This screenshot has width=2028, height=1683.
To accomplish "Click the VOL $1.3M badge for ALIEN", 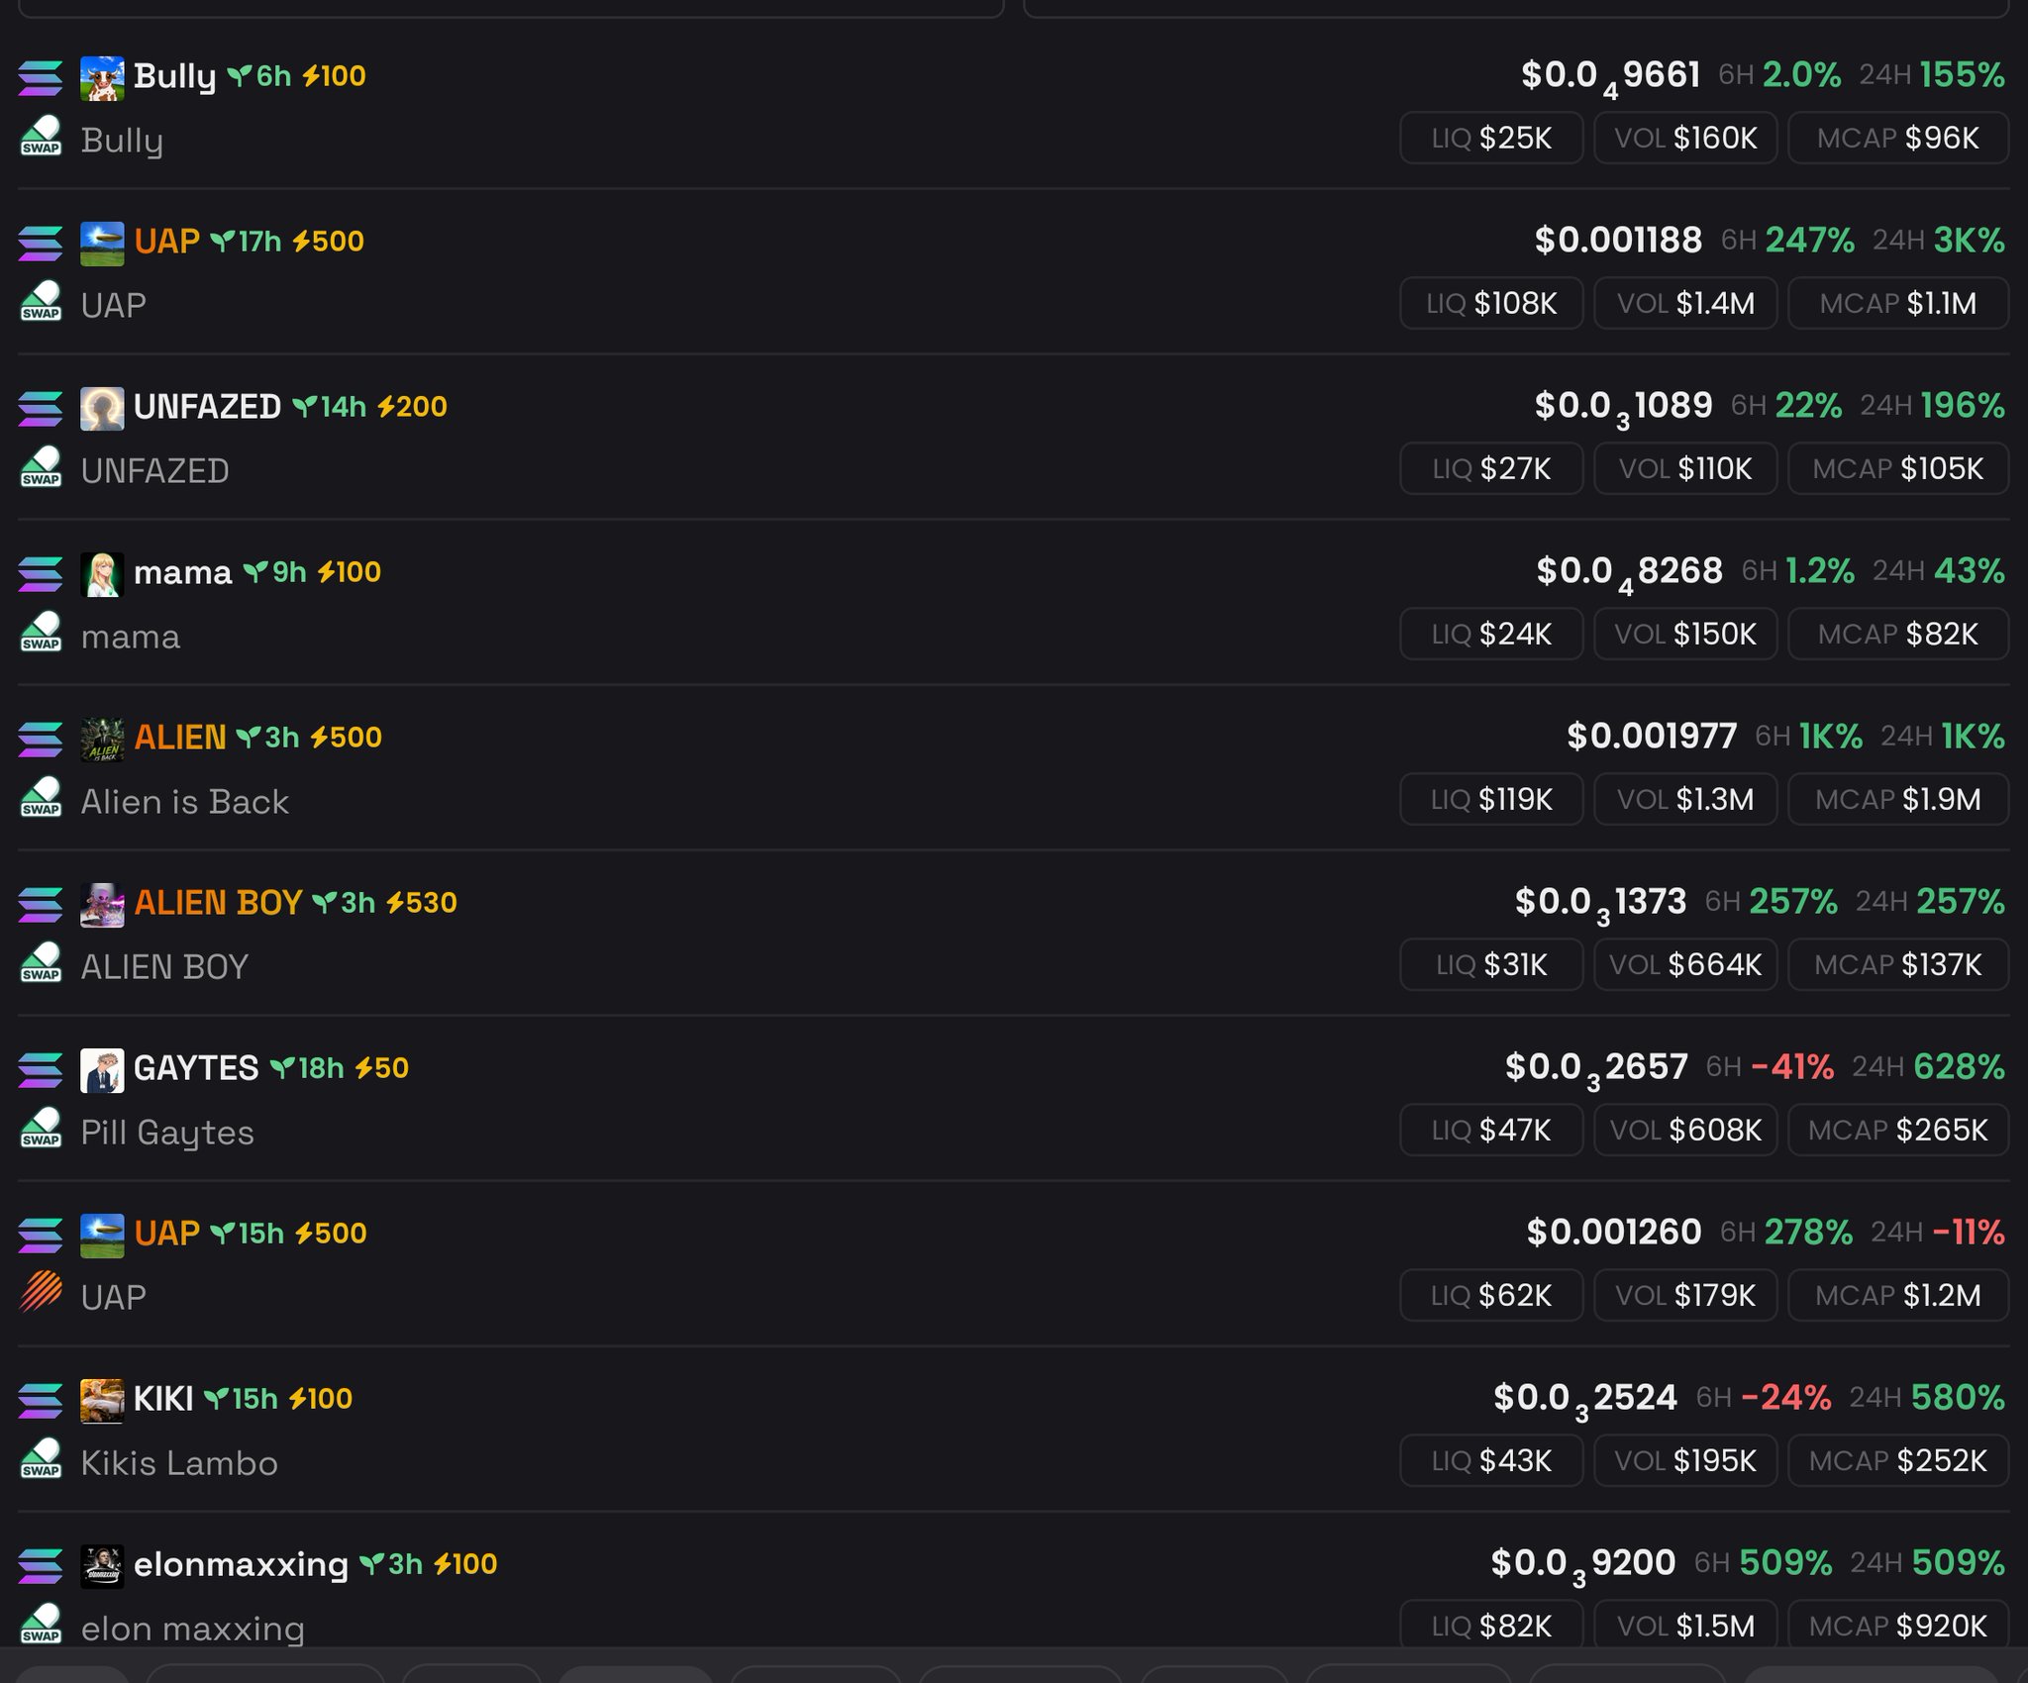I will pyautogui.click(x=1685, y=799).
